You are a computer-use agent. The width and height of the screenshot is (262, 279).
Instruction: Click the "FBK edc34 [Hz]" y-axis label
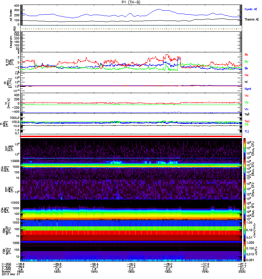tap(6, 231)
